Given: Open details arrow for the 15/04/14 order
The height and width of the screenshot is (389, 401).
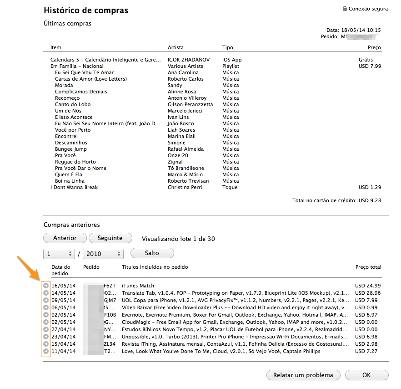Looking at the screenshot, I should pyautogui.click(x=46, y=344).
